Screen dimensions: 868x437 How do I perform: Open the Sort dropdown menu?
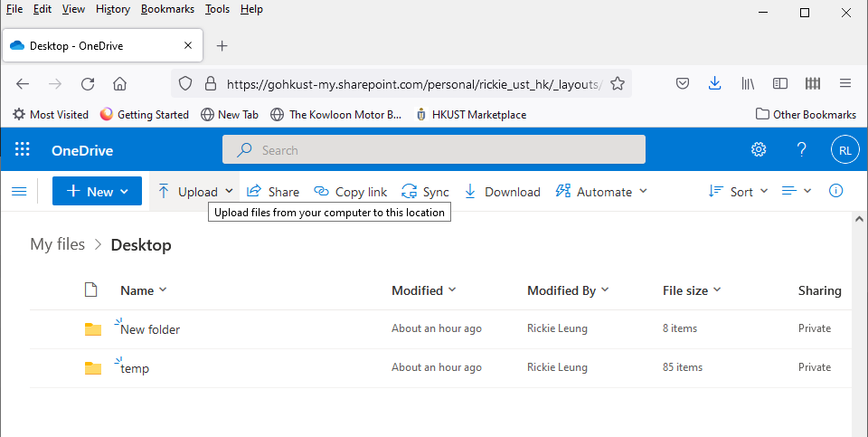738,192
